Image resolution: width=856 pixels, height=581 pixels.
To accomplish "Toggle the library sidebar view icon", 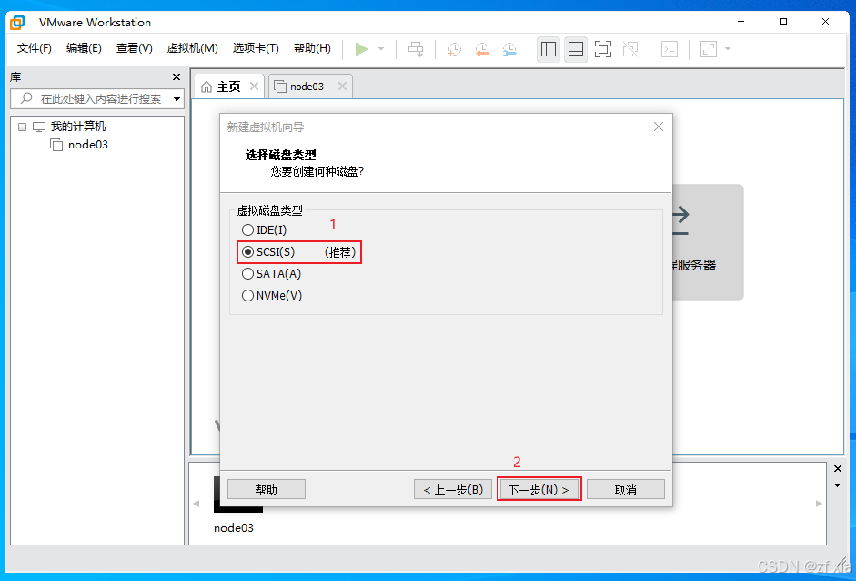I will [x=549, y=49].
